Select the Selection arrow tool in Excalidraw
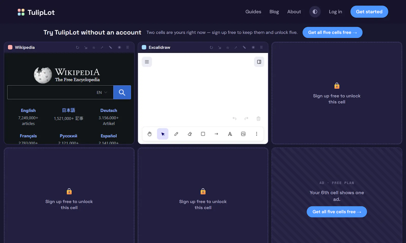This screenshot has height=243, width=406. [163, 134]
